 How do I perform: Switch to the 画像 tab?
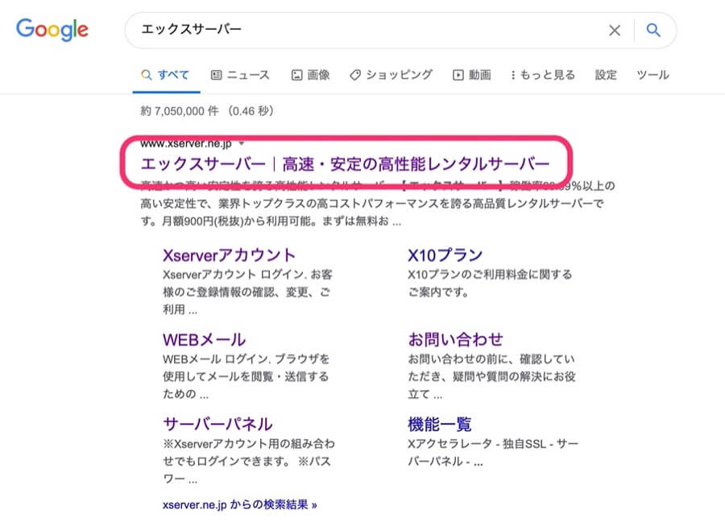(x=310, y=75)
